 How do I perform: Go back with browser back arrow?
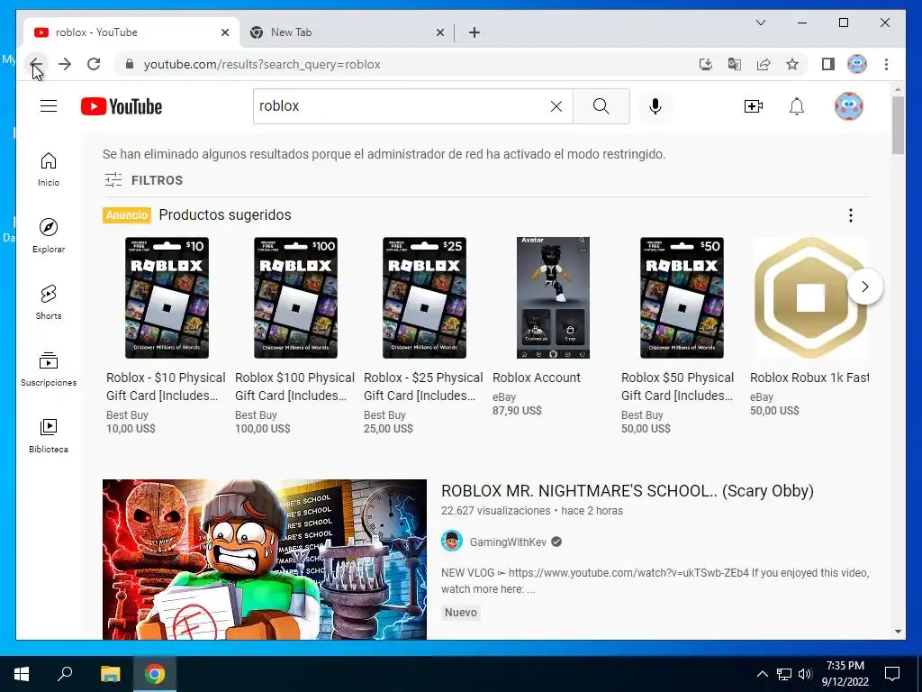(36, 64)
